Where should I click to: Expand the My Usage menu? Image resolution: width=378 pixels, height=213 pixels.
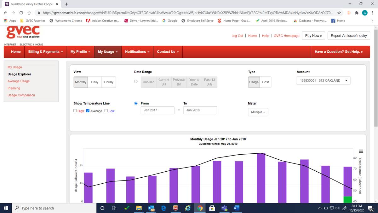tap(108, 52)
